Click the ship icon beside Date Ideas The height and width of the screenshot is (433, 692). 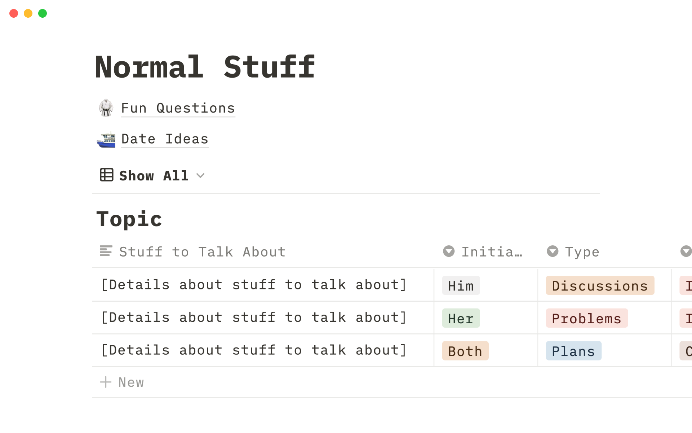(x=106, y=139)
